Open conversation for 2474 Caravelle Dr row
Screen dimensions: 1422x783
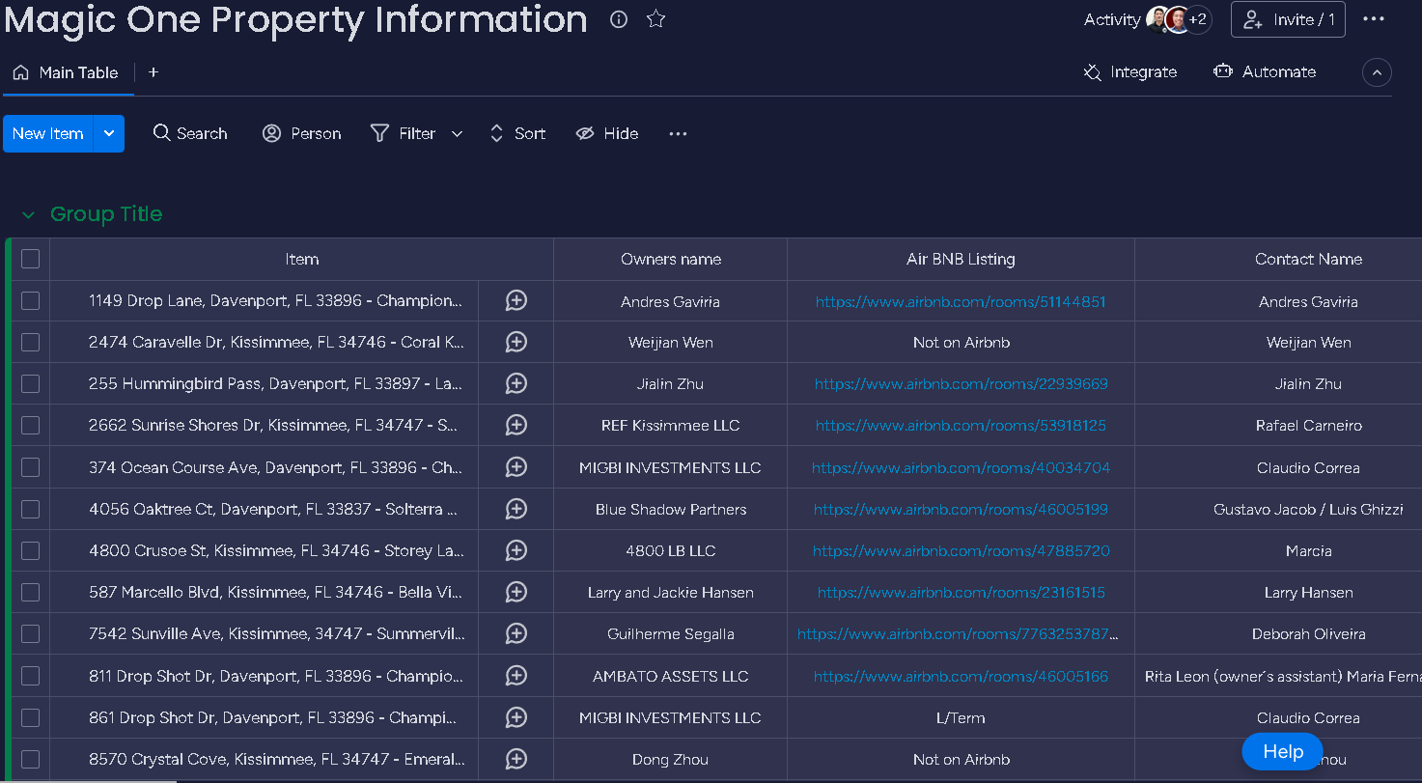pos(516,343)
